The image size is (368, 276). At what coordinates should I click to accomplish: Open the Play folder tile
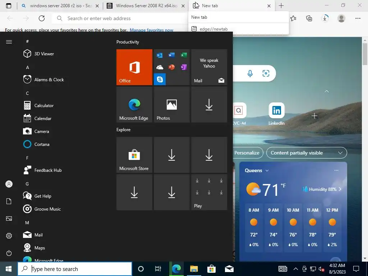(x=209, y=192)
